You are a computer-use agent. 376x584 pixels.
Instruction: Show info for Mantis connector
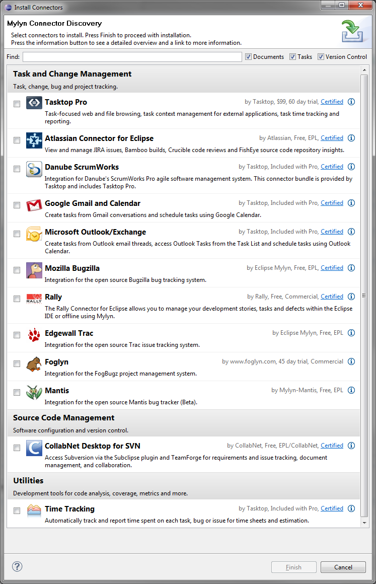point(351,390)
